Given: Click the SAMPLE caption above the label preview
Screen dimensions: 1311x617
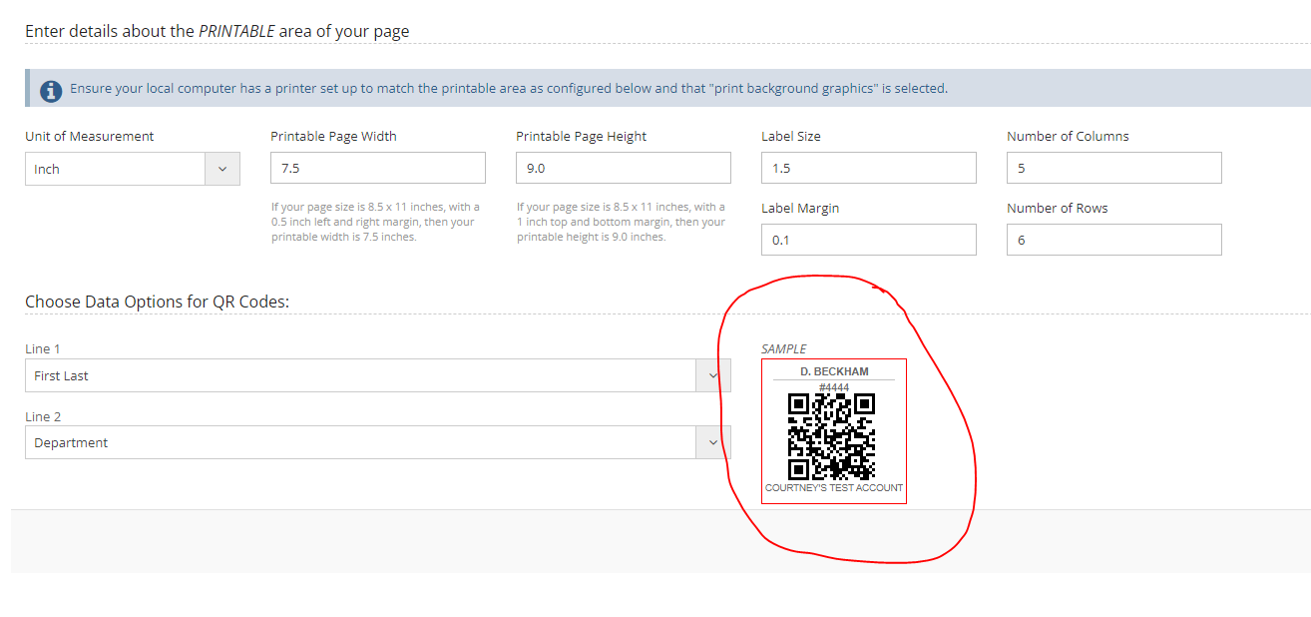Looking at the screenshot, I should point(783,348).
